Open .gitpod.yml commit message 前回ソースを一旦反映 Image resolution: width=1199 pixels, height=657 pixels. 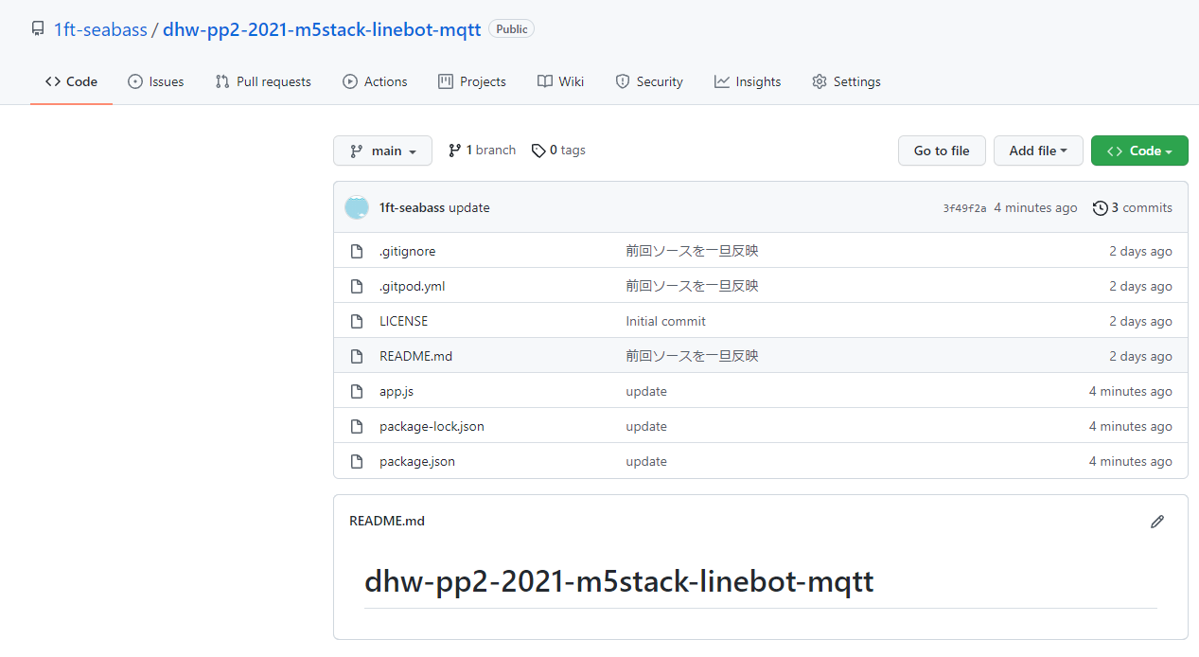point(692,286)
